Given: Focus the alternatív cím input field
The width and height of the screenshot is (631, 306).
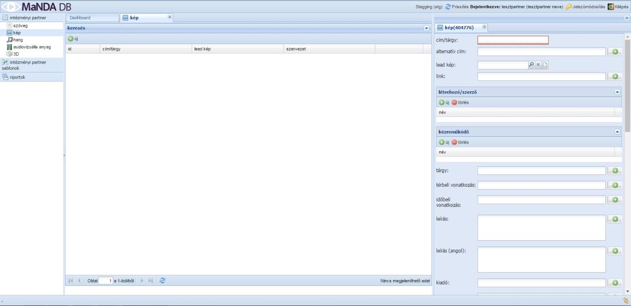Looking at the screenshot, I should pos(541,52).
